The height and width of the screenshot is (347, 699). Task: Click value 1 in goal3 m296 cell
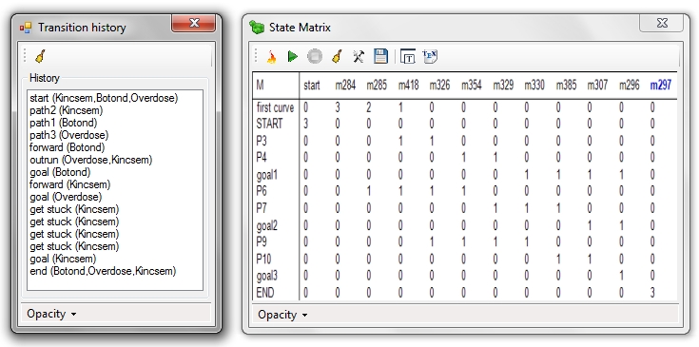click(x=621, y=277)
